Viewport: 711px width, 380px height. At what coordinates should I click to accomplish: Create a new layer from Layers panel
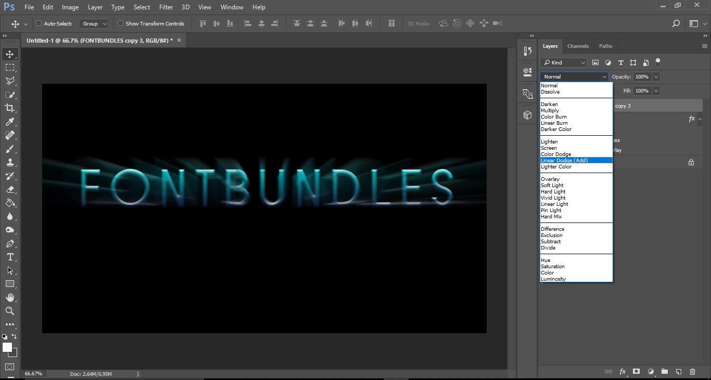pos(678,372)
